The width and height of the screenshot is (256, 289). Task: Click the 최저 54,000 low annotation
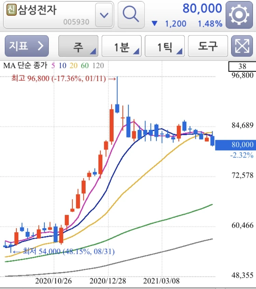point(64,251)
